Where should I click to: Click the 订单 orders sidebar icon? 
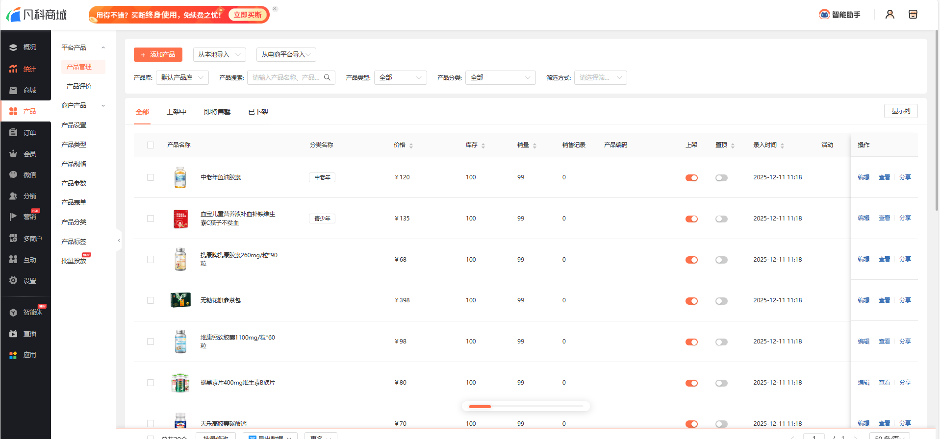pyautogui.click(x=13, y=133)
